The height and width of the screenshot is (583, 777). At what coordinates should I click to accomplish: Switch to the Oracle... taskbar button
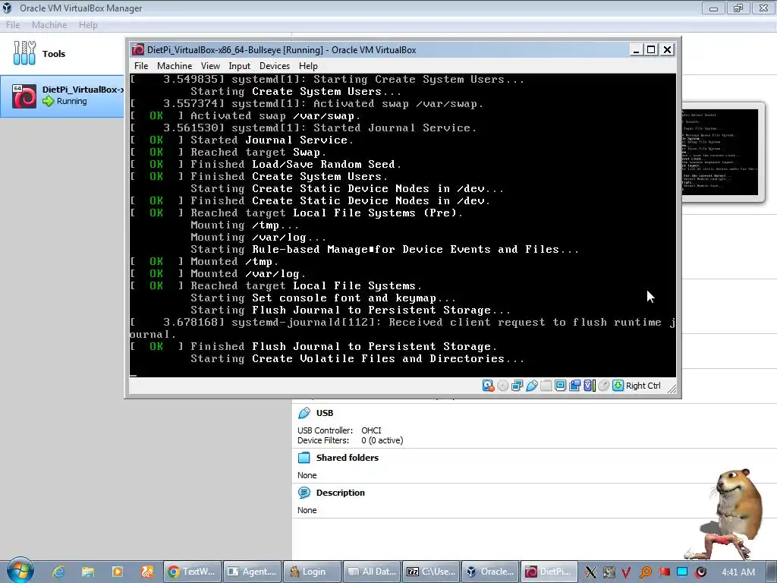click(491, 572)
